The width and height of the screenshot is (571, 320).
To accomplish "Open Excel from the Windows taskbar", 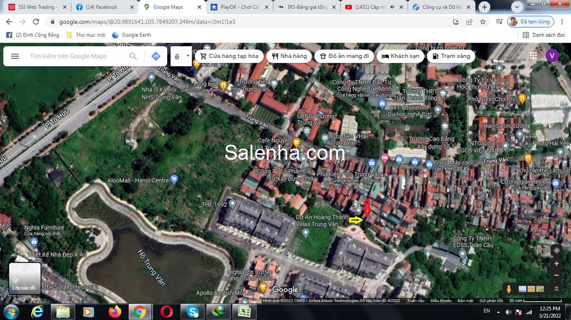I will click(244, 311).
